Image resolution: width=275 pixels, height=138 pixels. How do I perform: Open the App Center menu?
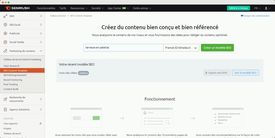pyautogui.click(x=118, y=8)
